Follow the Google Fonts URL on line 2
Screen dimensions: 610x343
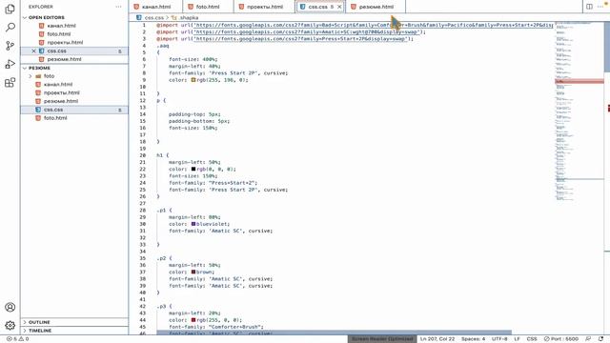pyautogui.click(x=306, y=31)
